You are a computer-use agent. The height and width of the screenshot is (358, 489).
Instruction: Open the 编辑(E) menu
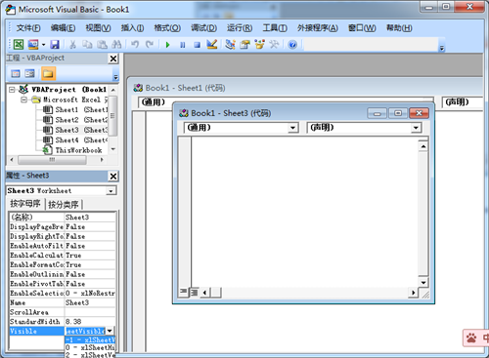(63, 28)
